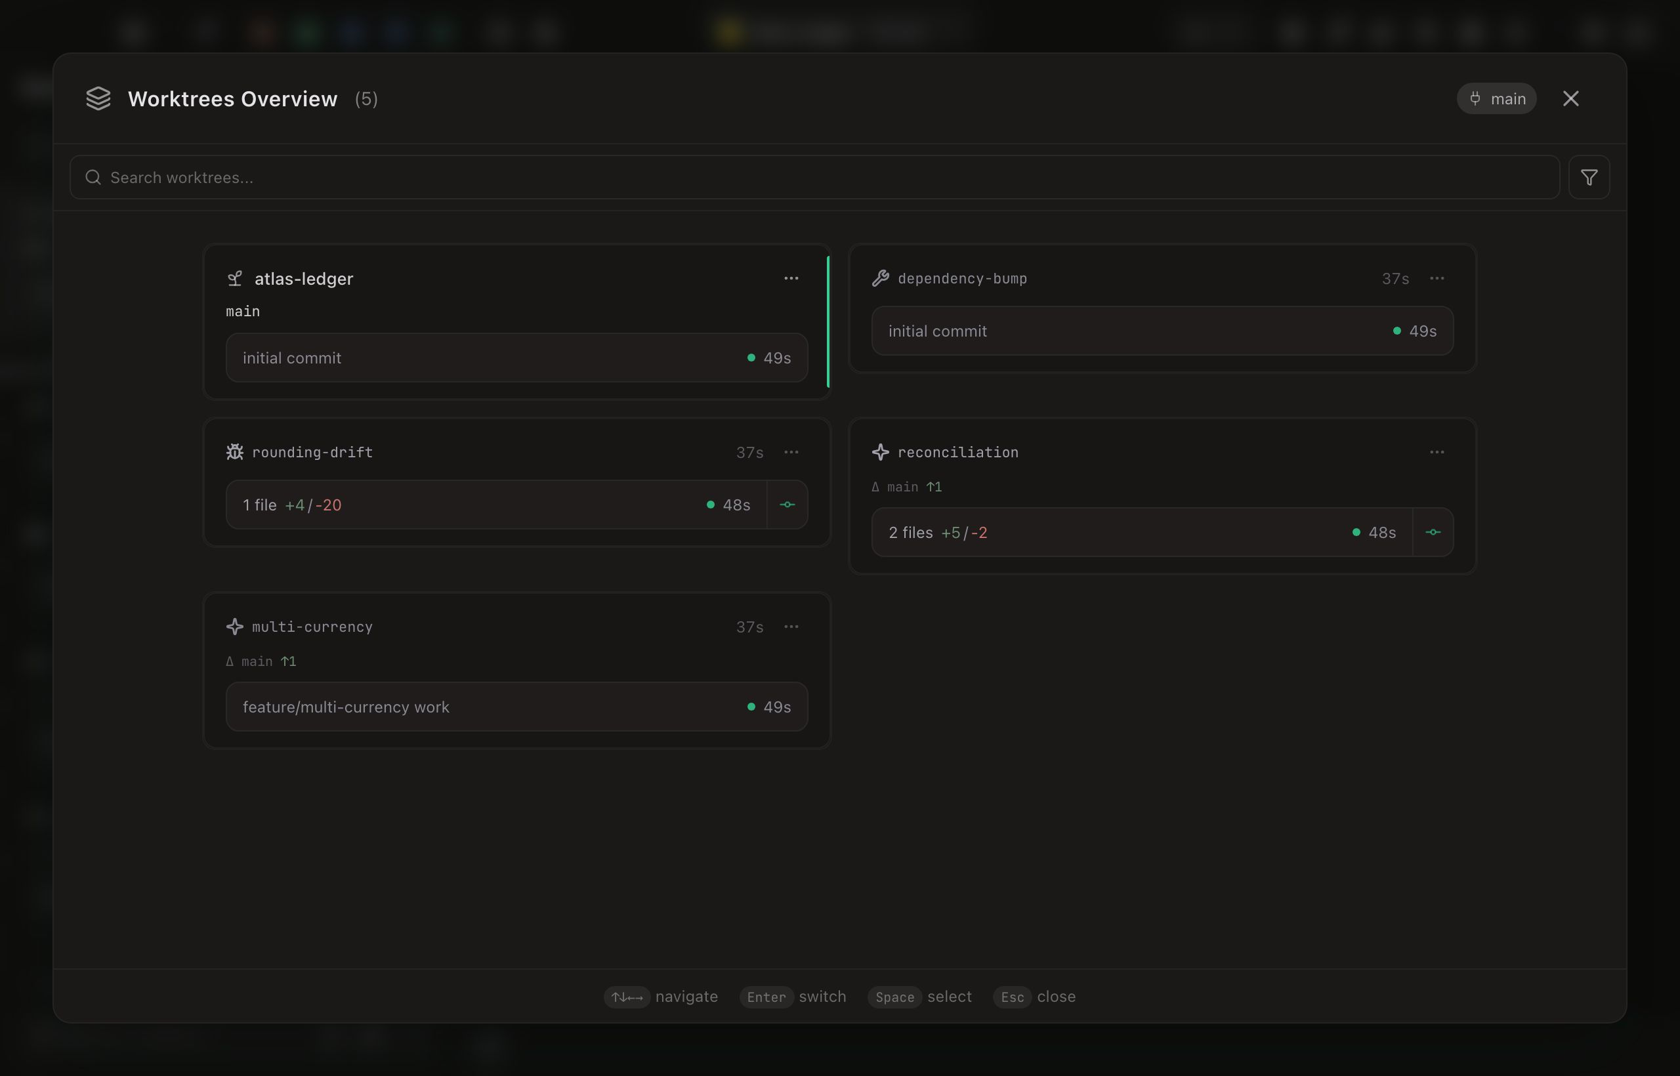Viewport: 1680px width, 1076px height.
Task: Click the main branch badge in header
Action: 1496,98
